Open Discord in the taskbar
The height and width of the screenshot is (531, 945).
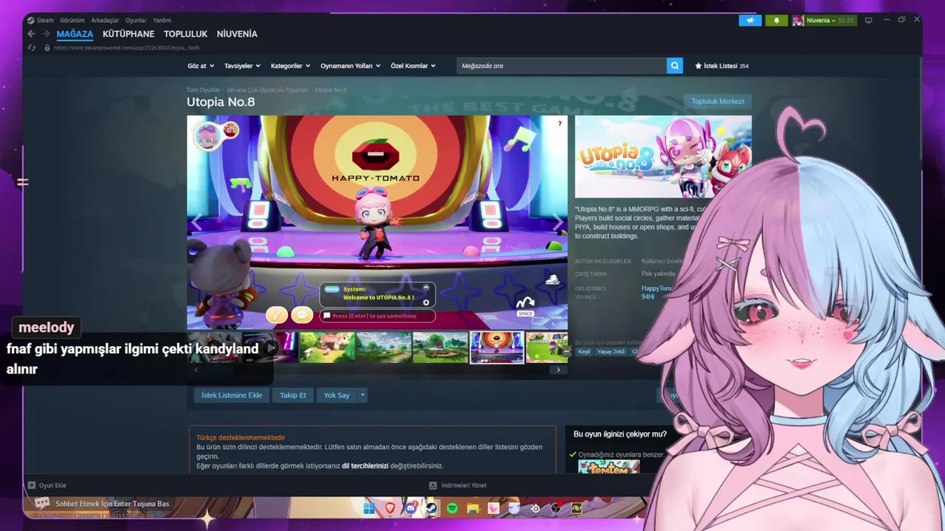tap(410, 508)
